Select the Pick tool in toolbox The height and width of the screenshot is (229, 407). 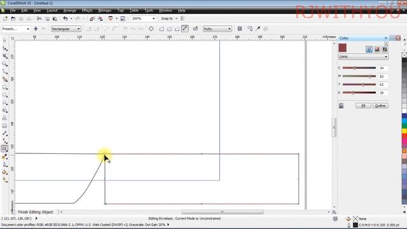tap(4, 41)
